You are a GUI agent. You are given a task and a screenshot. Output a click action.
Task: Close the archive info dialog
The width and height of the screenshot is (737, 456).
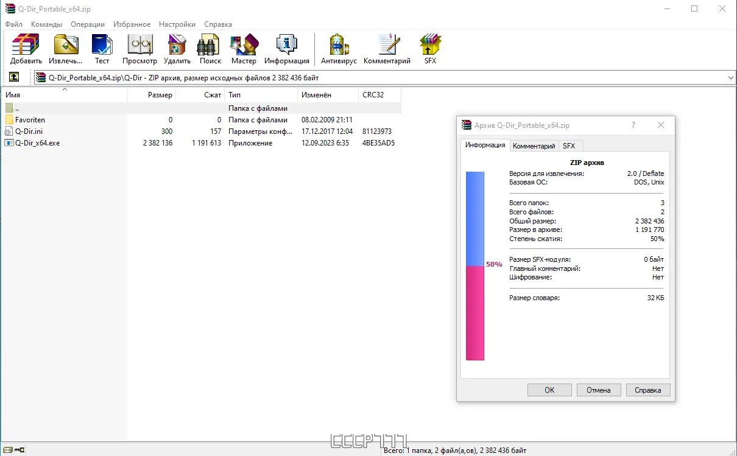[x=661, y=125]
